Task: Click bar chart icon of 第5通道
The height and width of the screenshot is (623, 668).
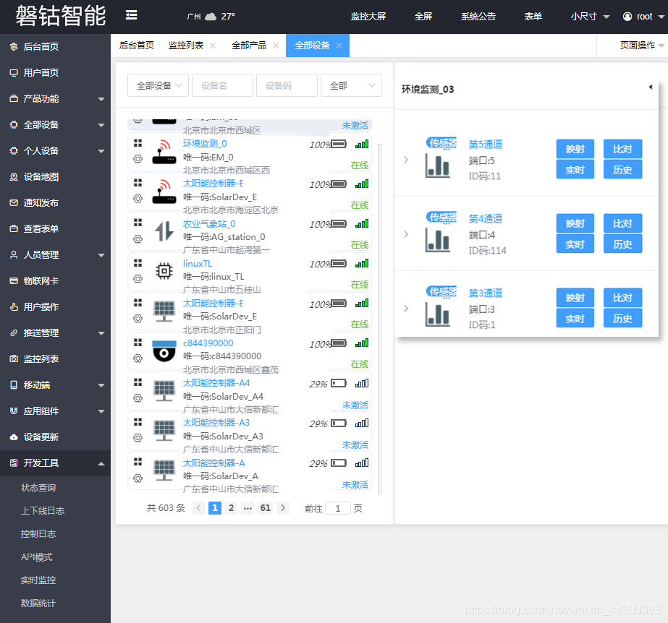Action: tap(438, 165)
